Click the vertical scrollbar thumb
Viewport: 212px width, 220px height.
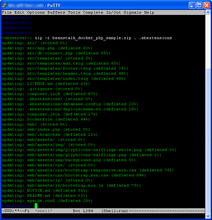coord(208,141)
